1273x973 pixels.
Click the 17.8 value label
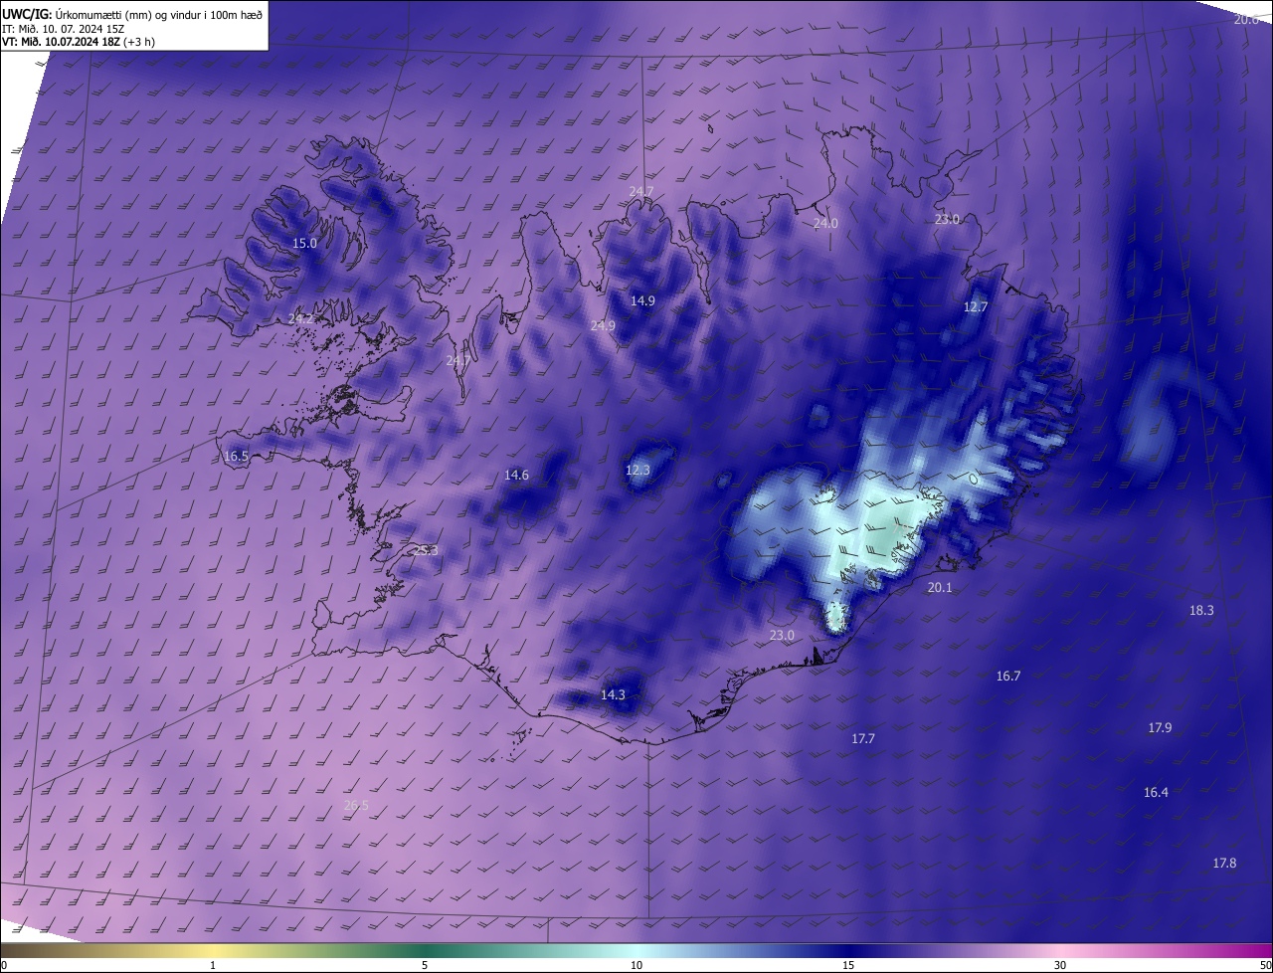[x=1224, y=863]
